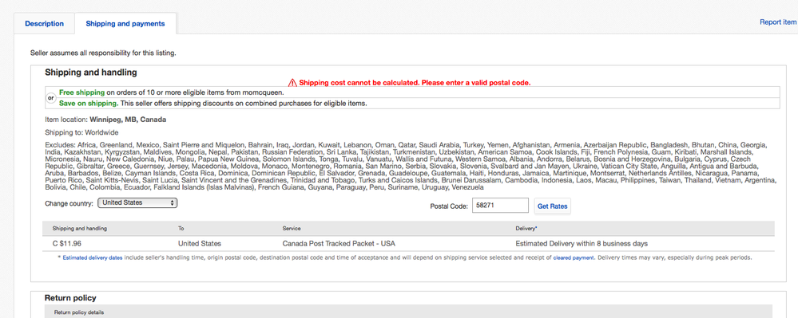Open the Estimated delivery dates link
The width and height of the screenshot is (798, 318).
[93, 257]
